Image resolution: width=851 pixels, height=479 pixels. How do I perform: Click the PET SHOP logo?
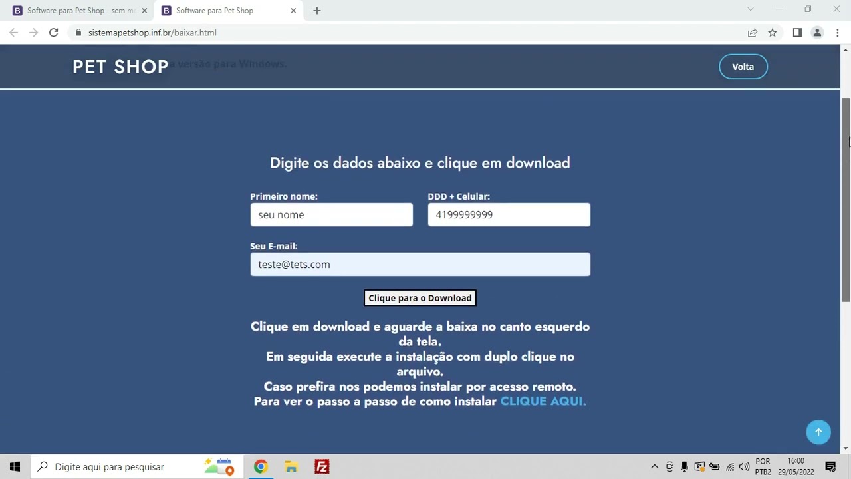click(x=120, y=67)
